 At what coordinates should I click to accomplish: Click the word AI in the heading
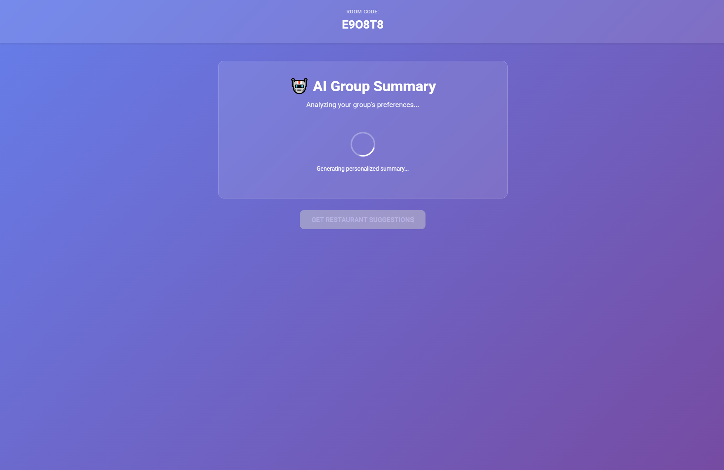[x=319, y=86]
